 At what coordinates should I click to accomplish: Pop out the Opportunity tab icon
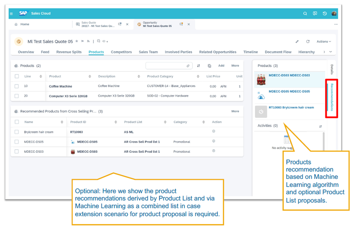pyautogui.click(x=181, y=24)
